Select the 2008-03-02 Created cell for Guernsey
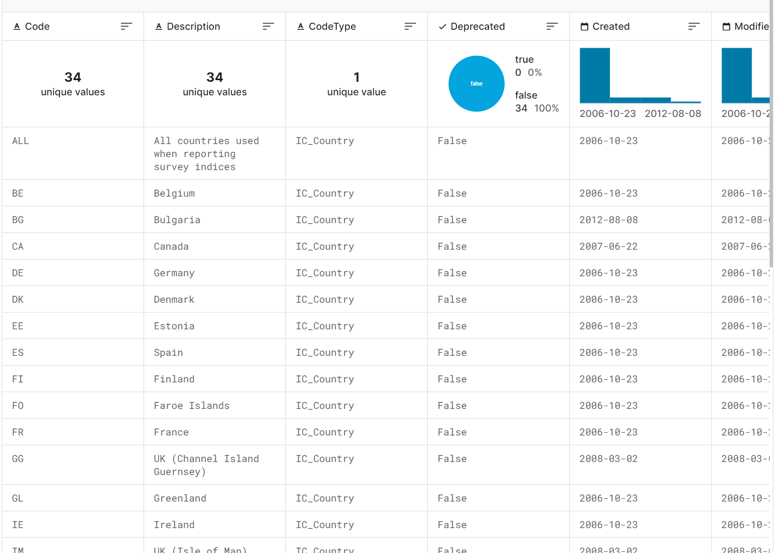Screen dimensions: 775x553 (641, 465)
